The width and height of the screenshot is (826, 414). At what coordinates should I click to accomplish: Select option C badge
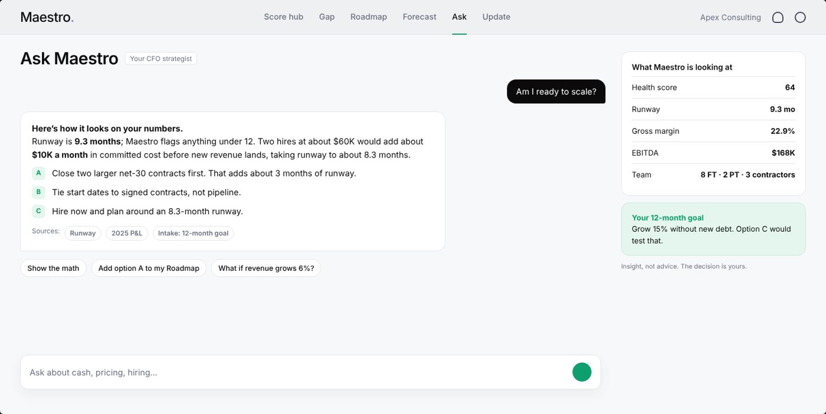38,211
